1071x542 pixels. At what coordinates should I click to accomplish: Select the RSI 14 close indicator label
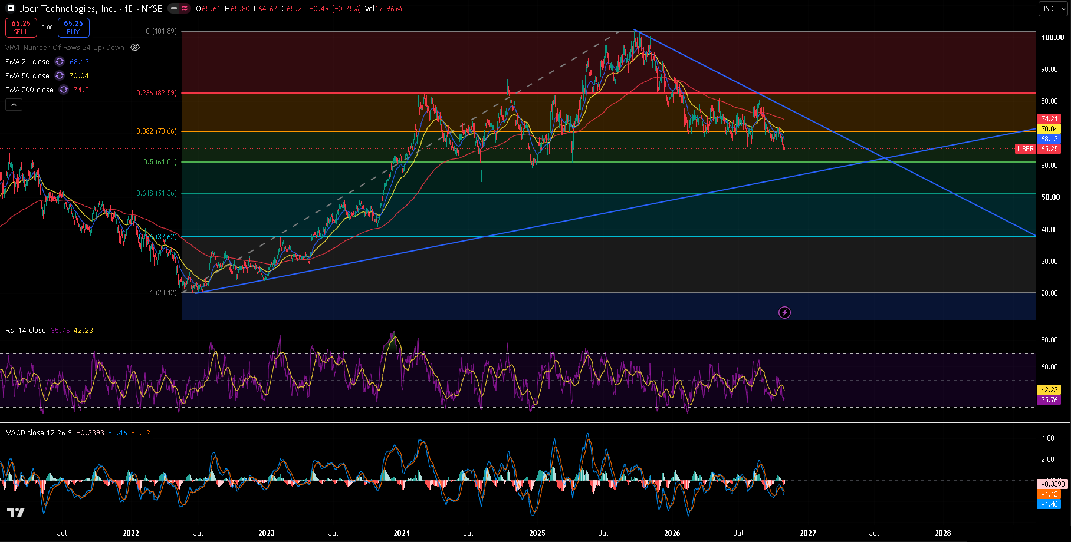pos(25,330)
